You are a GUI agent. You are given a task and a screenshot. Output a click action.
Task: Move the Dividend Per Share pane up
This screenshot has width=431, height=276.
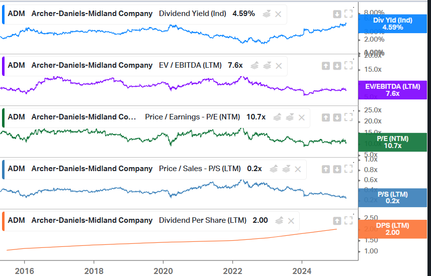337,221
